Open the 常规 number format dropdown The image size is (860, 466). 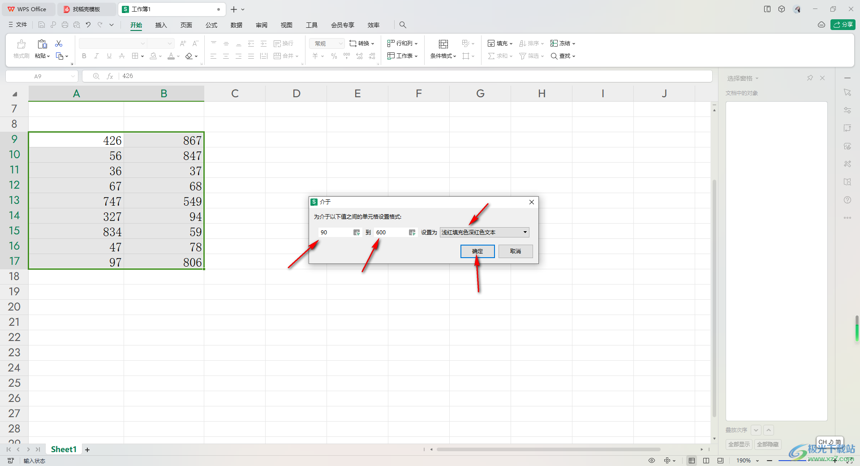click(327, 43)
